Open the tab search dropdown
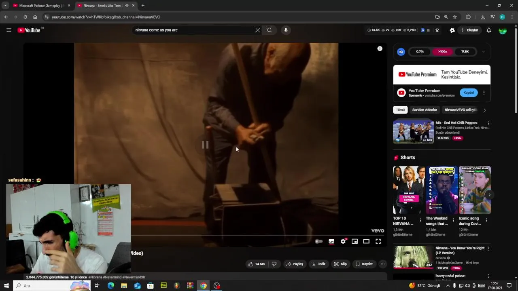Screen dimensions: 518x291 [x=5, y=6]
